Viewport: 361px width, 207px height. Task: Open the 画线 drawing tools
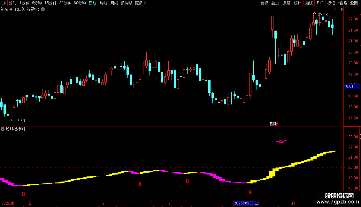(309, 3)
